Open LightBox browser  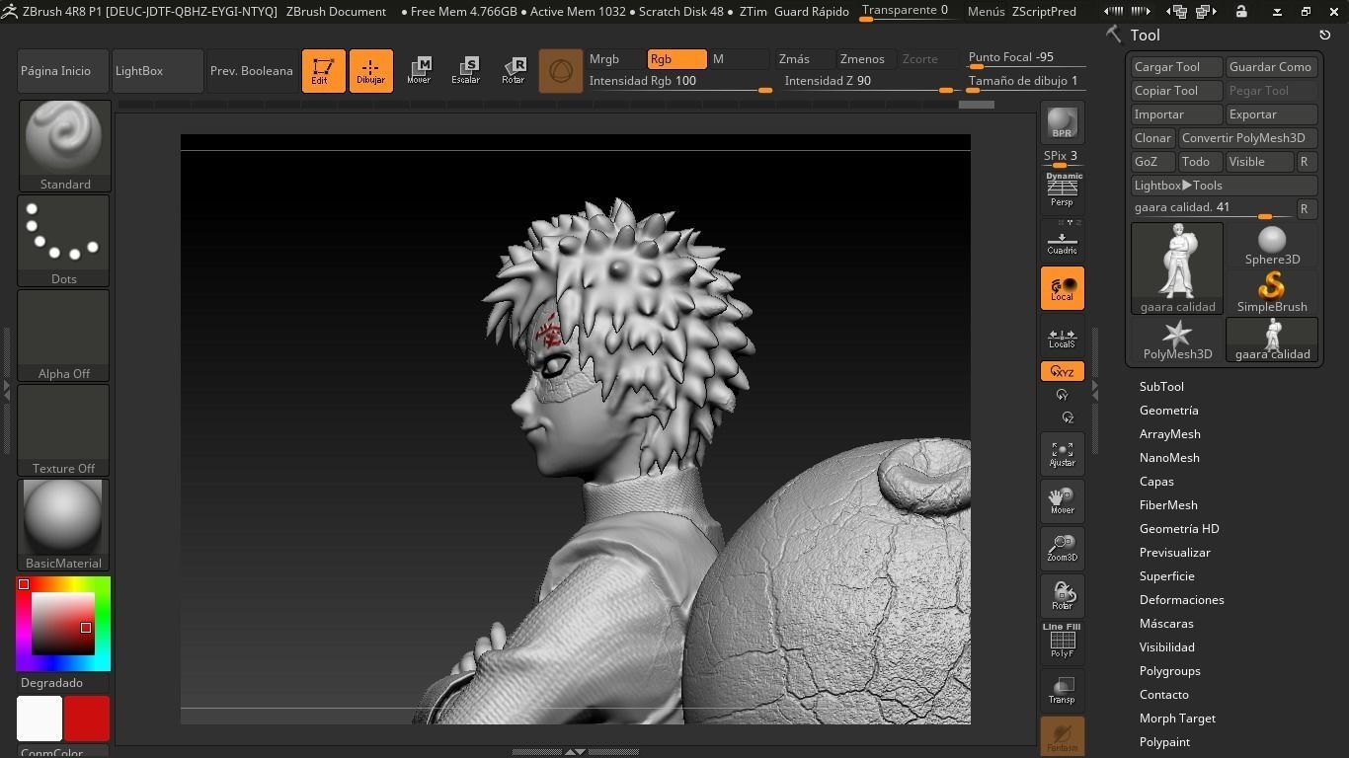point(158,71)
